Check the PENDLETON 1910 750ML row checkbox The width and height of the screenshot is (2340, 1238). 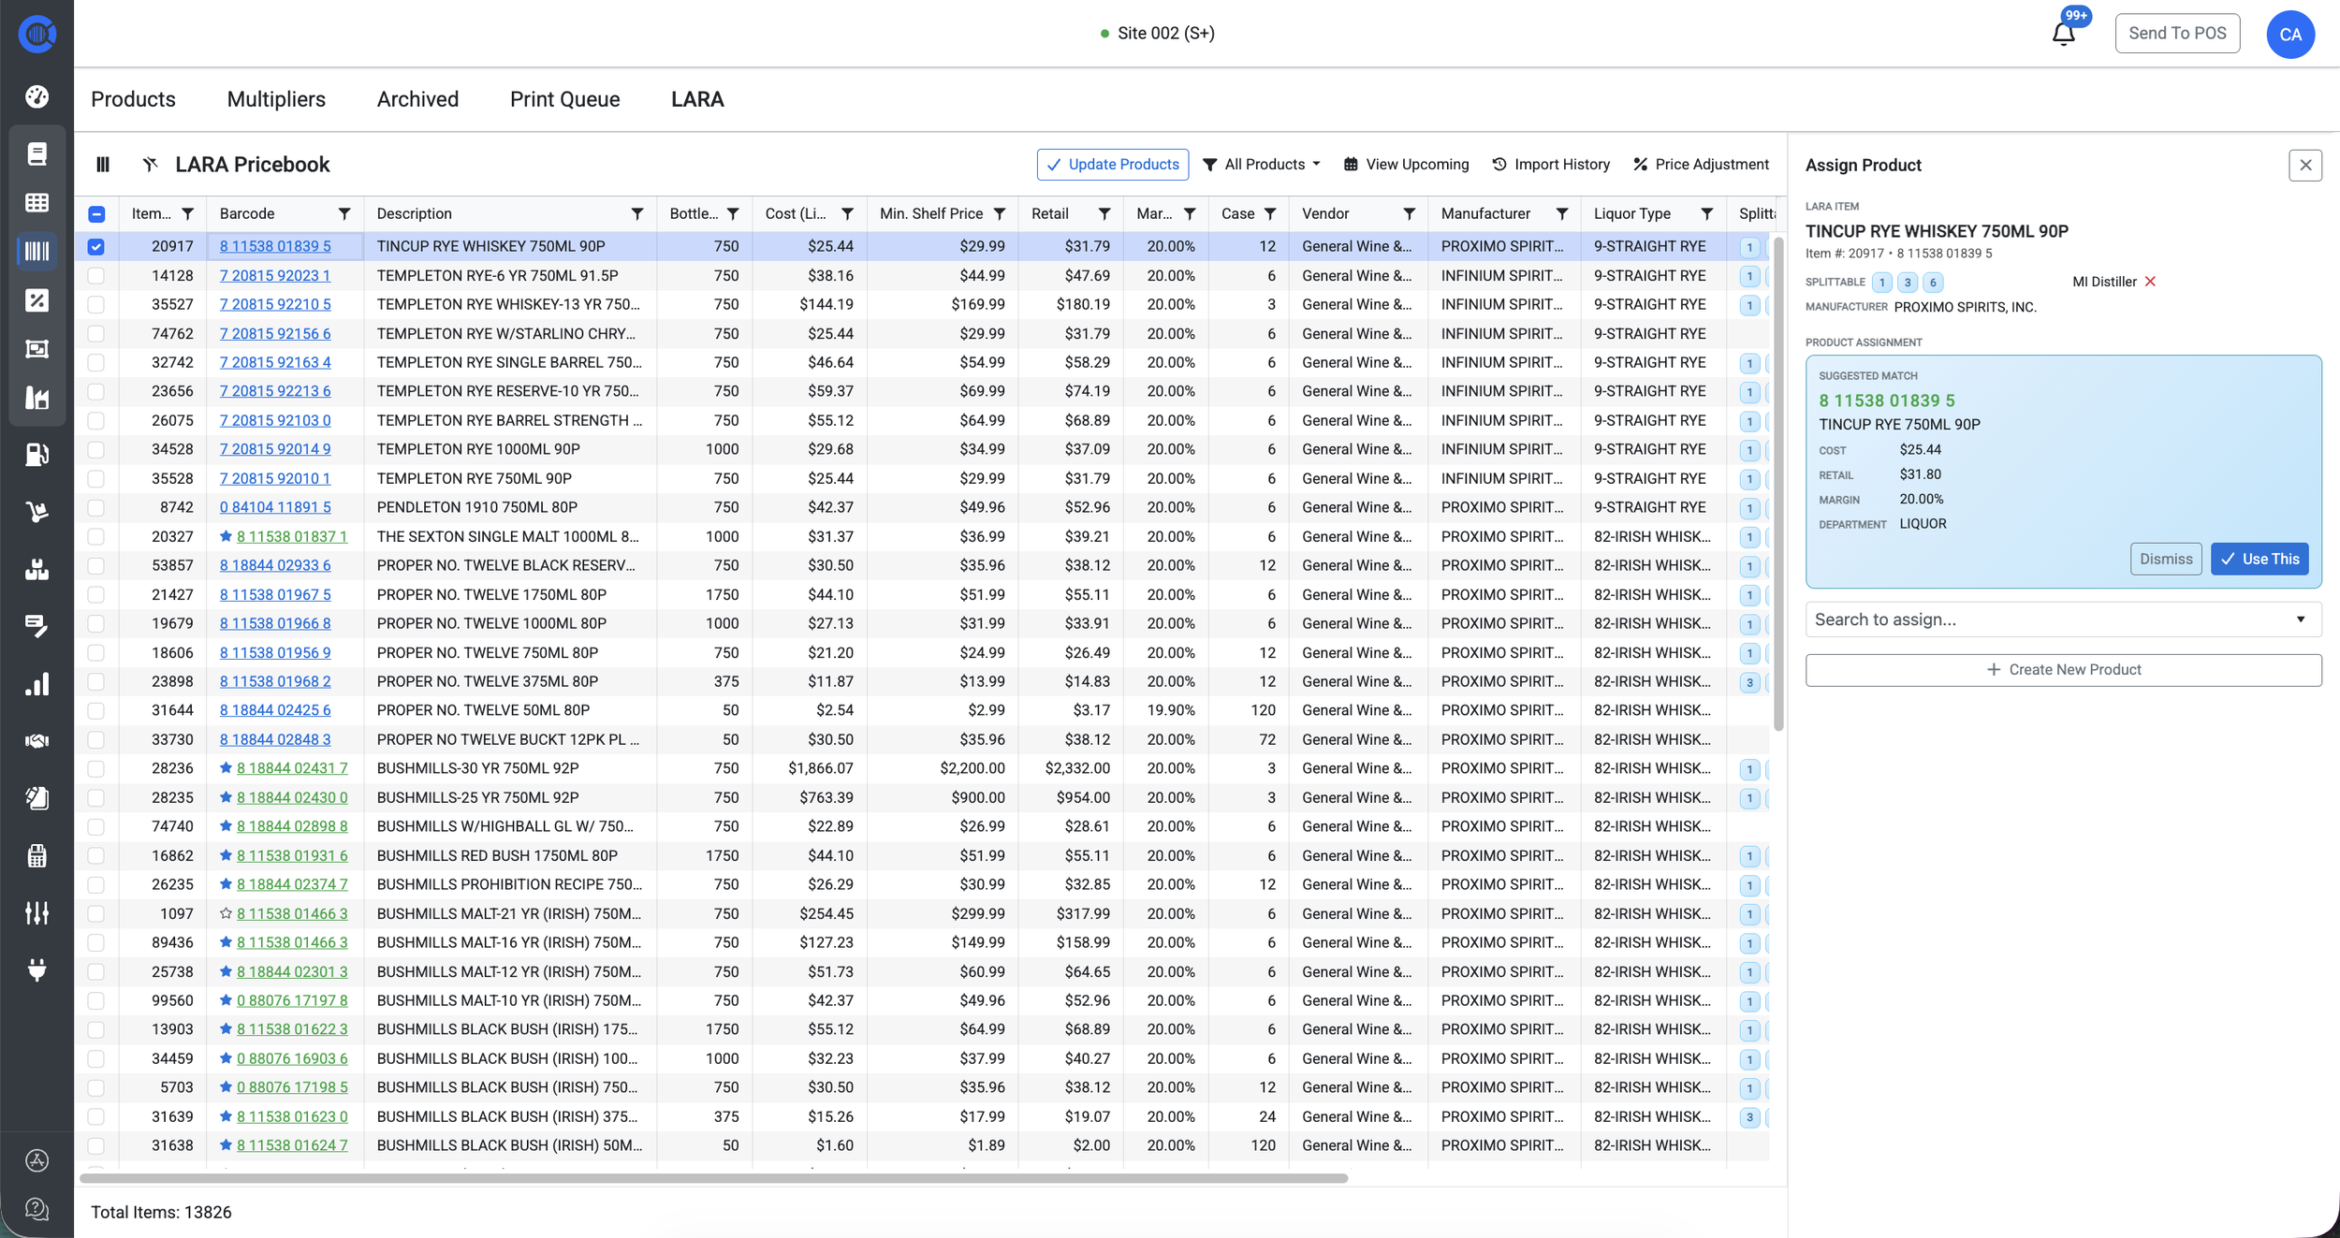click(96, 507)
